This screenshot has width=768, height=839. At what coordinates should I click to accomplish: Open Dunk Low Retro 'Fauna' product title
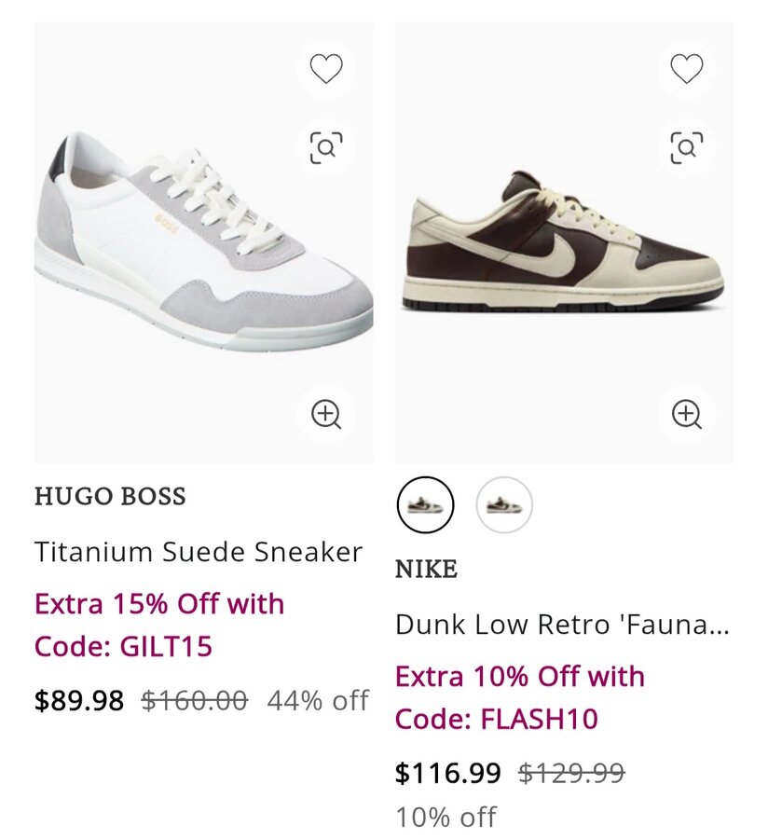(562, 625)
